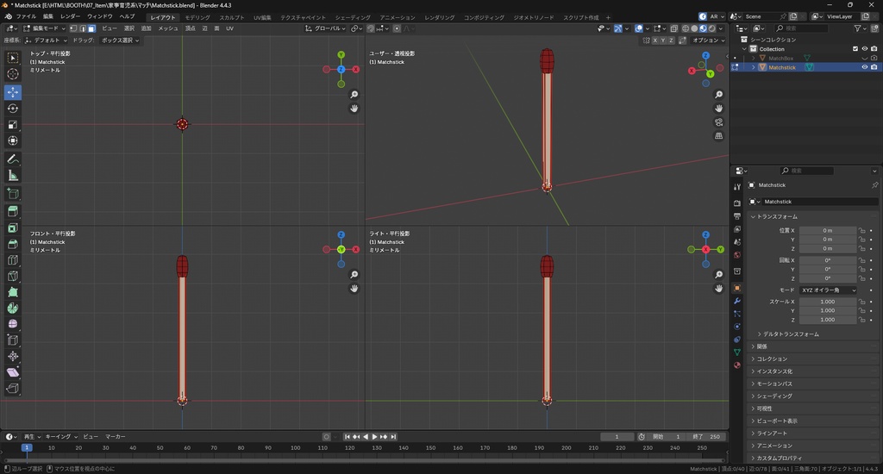883x474 pixels.
Task: Toggle camera view in the perspective viewport
Action: click(719, 122)
